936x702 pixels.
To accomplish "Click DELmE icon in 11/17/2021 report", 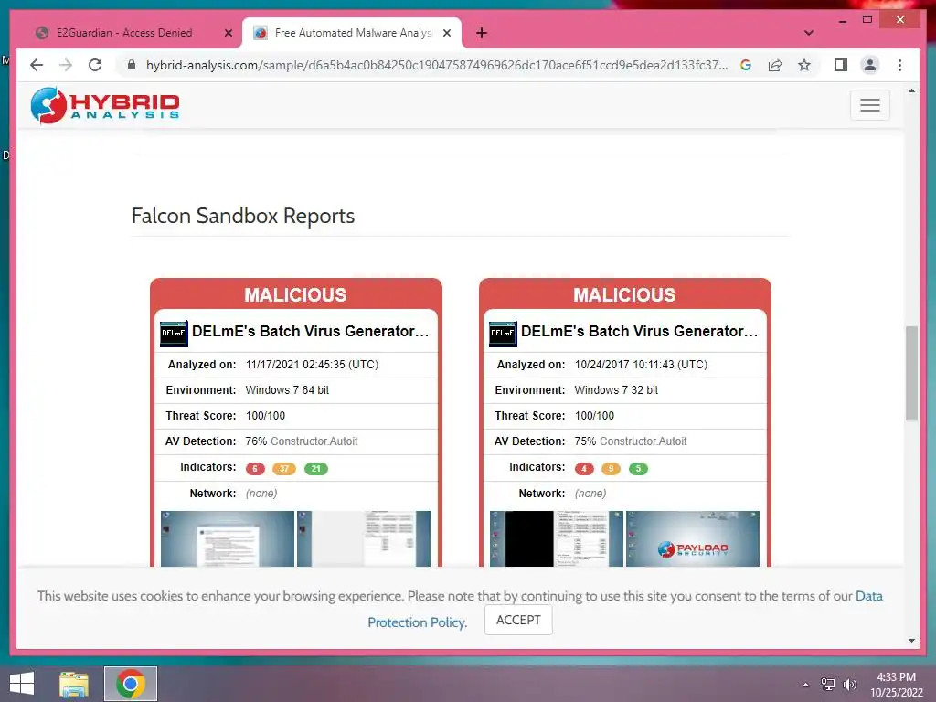I will click(x=174, y=333).
